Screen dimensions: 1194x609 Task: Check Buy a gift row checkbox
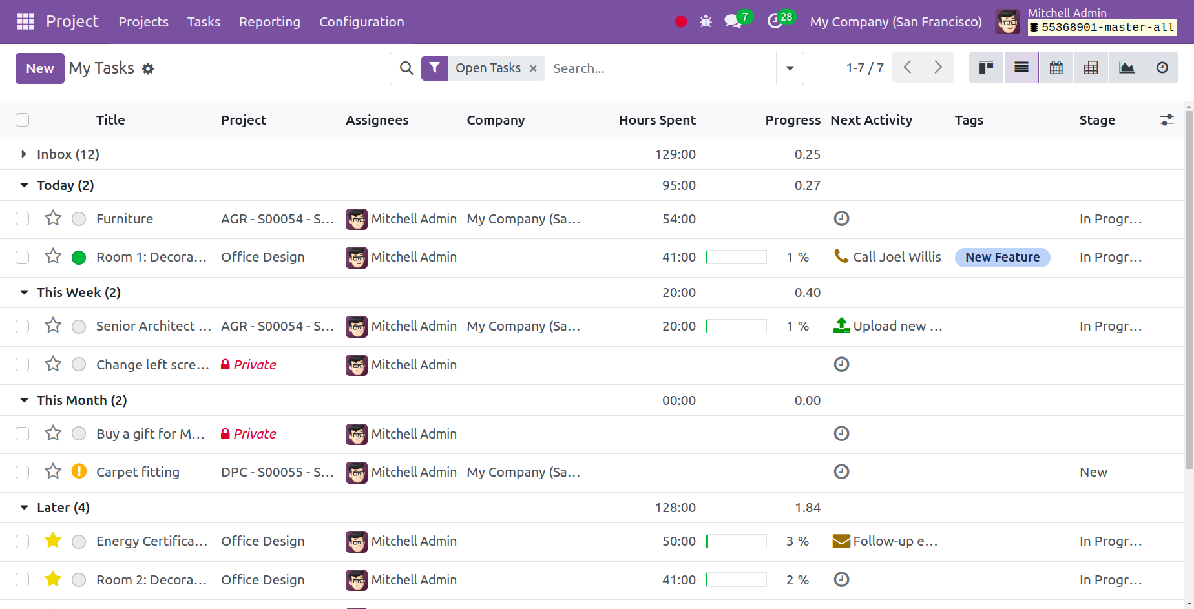tap(23, 433)
